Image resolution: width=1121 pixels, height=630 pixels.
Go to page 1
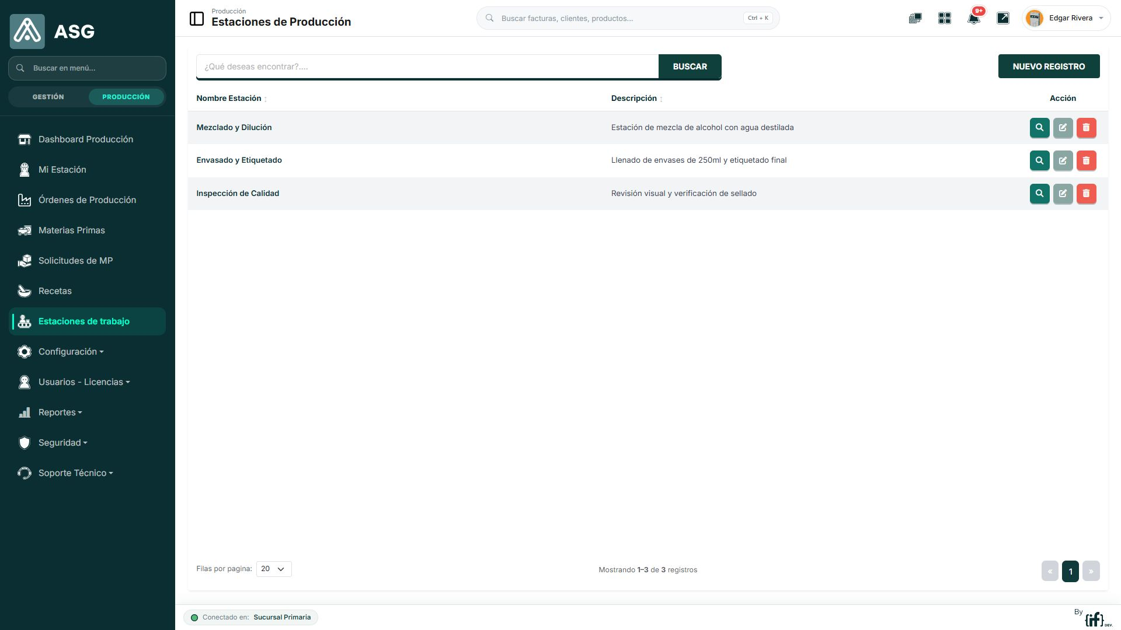click(1070, 571)
